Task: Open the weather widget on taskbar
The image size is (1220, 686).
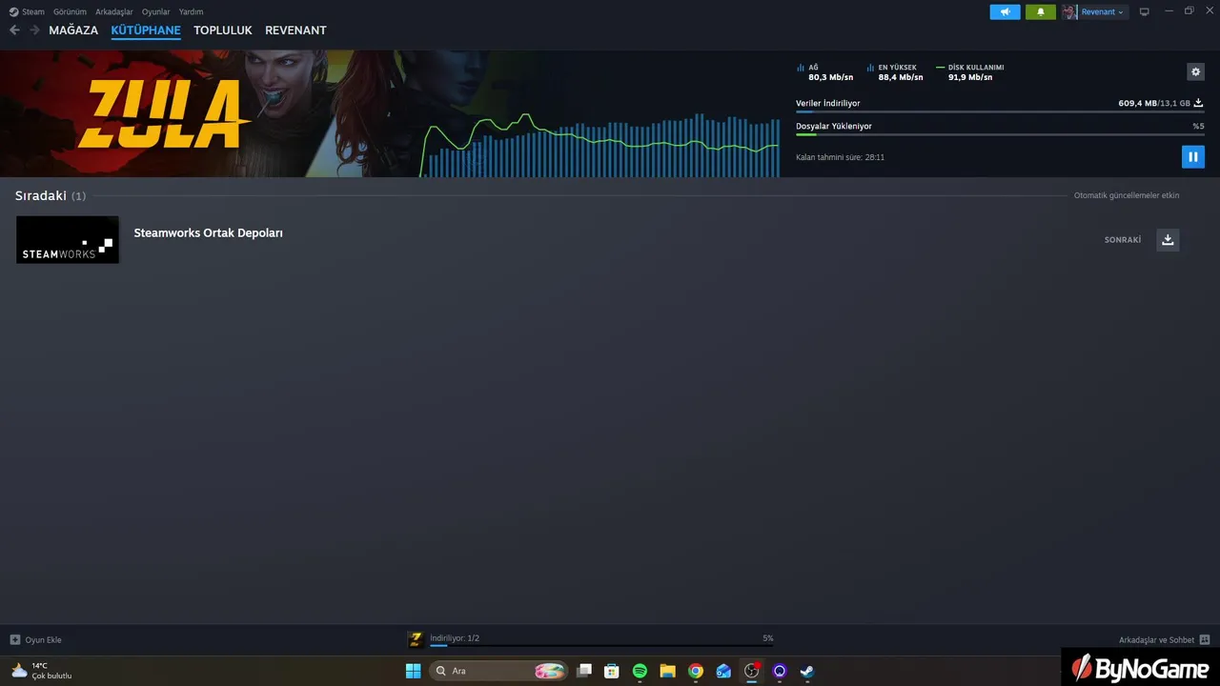Action: coord(42,671)
